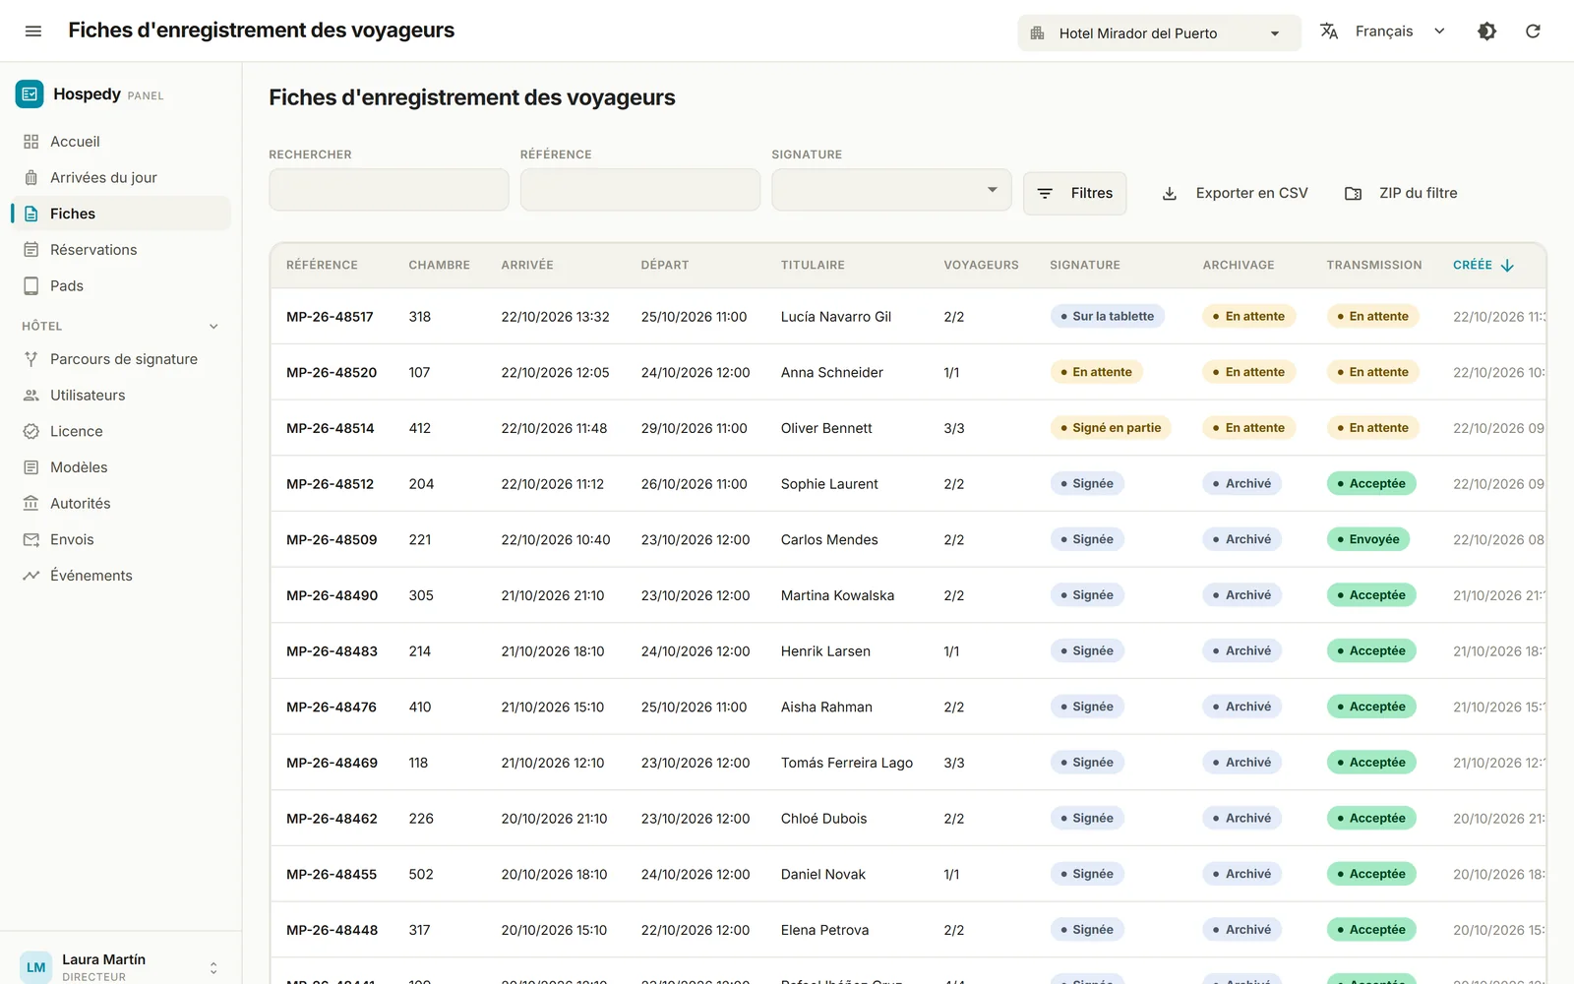Go to the Fiches menu item
This screenshot has width=1574, height=984.
(121, 214)
